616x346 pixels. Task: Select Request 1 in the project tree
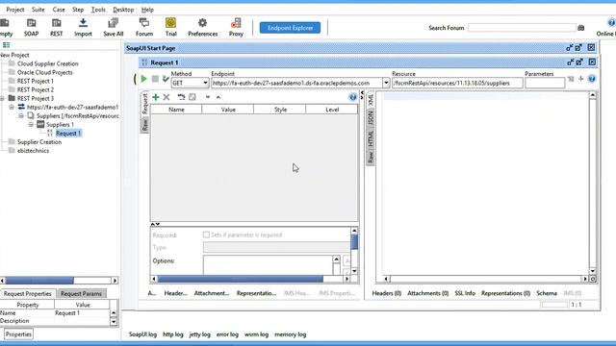68,133
